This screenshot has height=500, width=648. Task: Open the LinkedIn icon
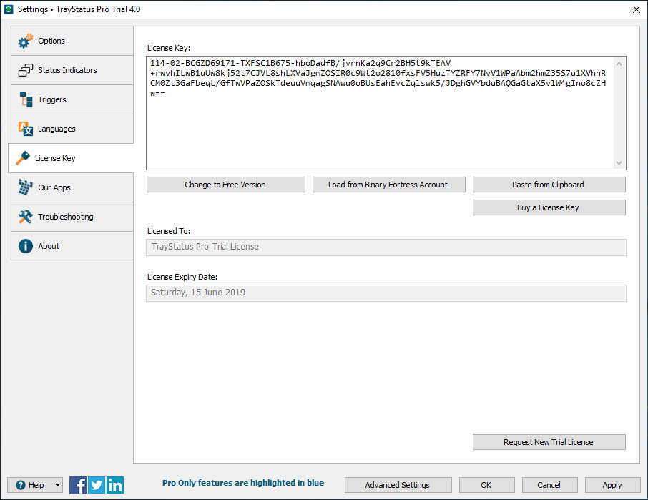coord(115,484)
